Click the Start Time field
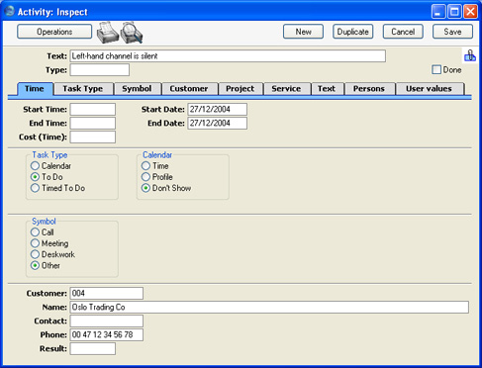The width and height of the screenshot is (482, 368). point(93,109)
